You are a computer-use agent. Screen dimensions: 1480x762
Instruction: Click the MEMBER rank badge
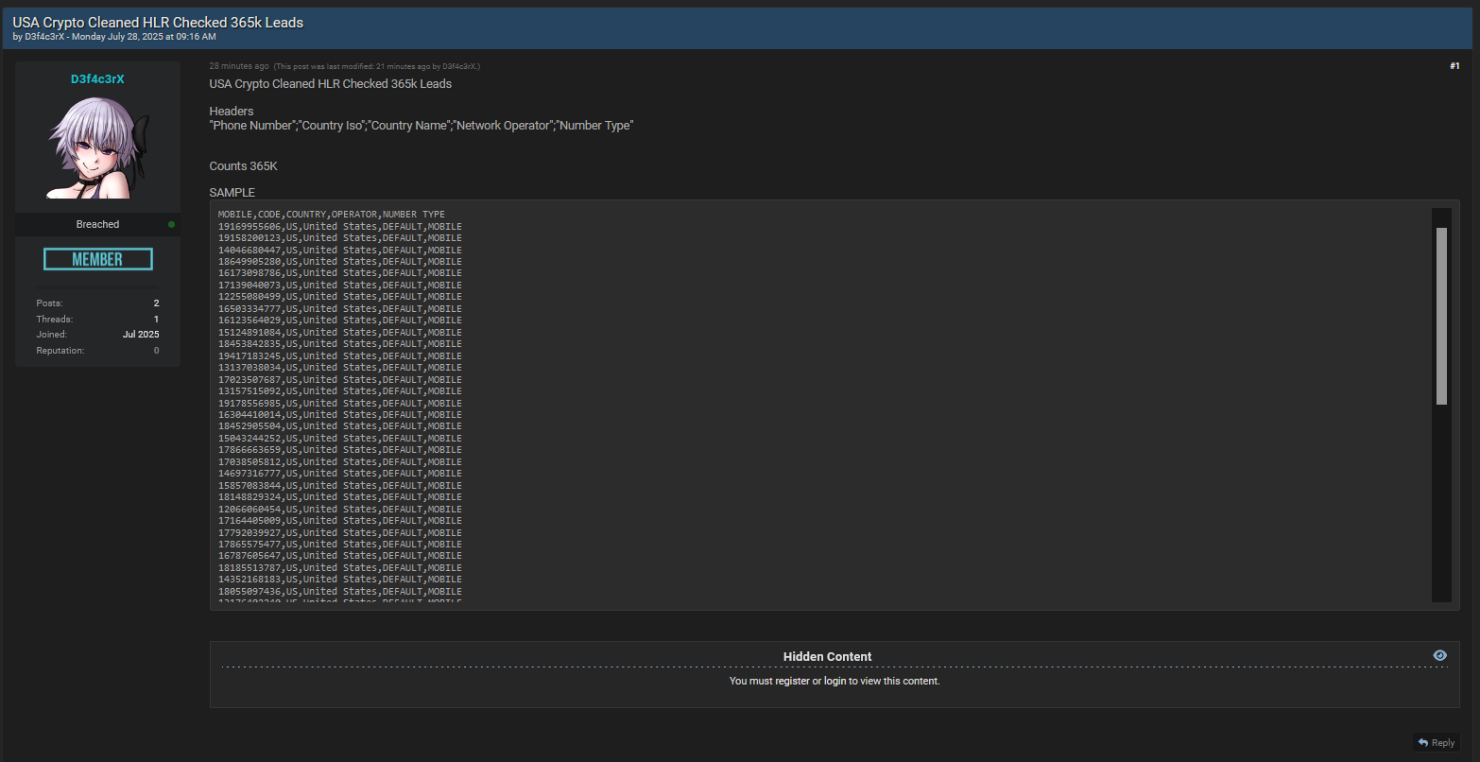(x=97, y=259)
